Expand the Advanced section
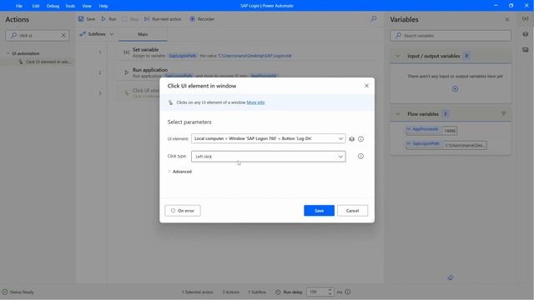 pos(180,172)
